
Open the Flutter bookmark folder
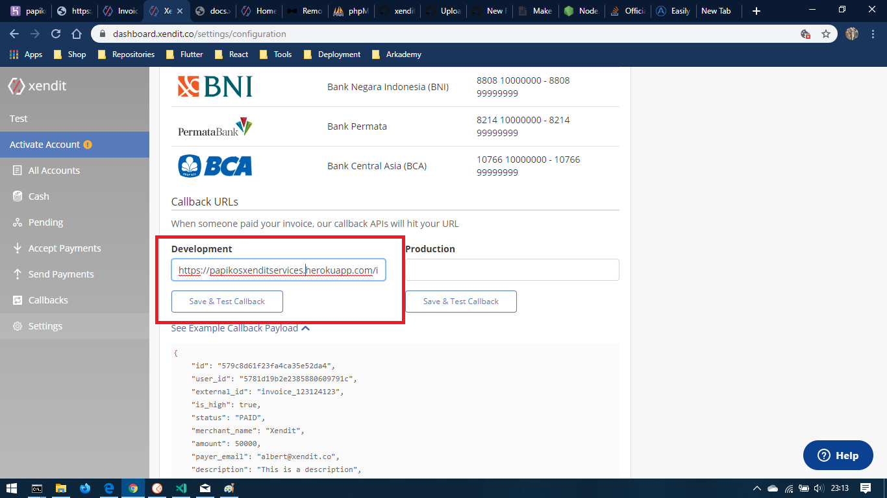[x=184, y=54]
